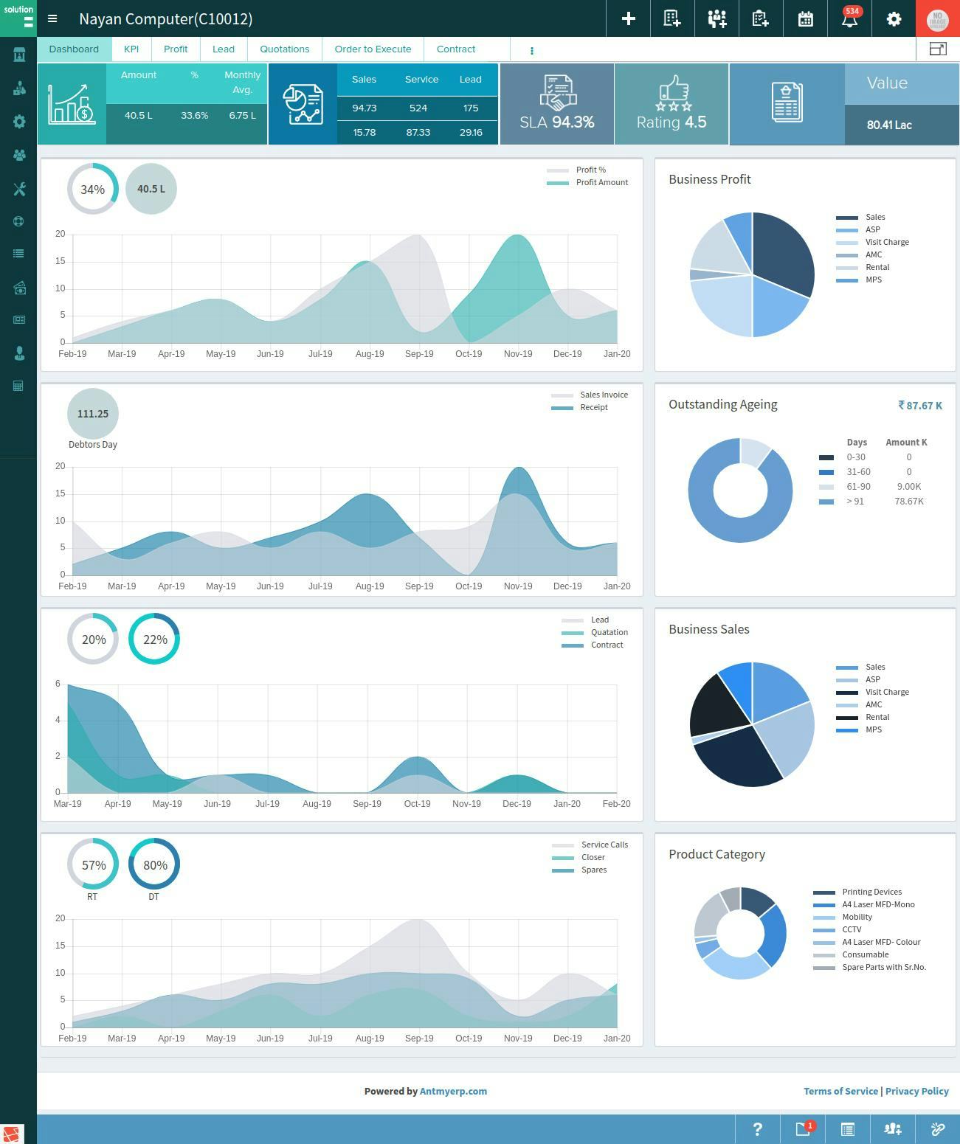960x1144 pixels.
Task: Switch to the Quotations tab
Action: [x=284, y=49]
